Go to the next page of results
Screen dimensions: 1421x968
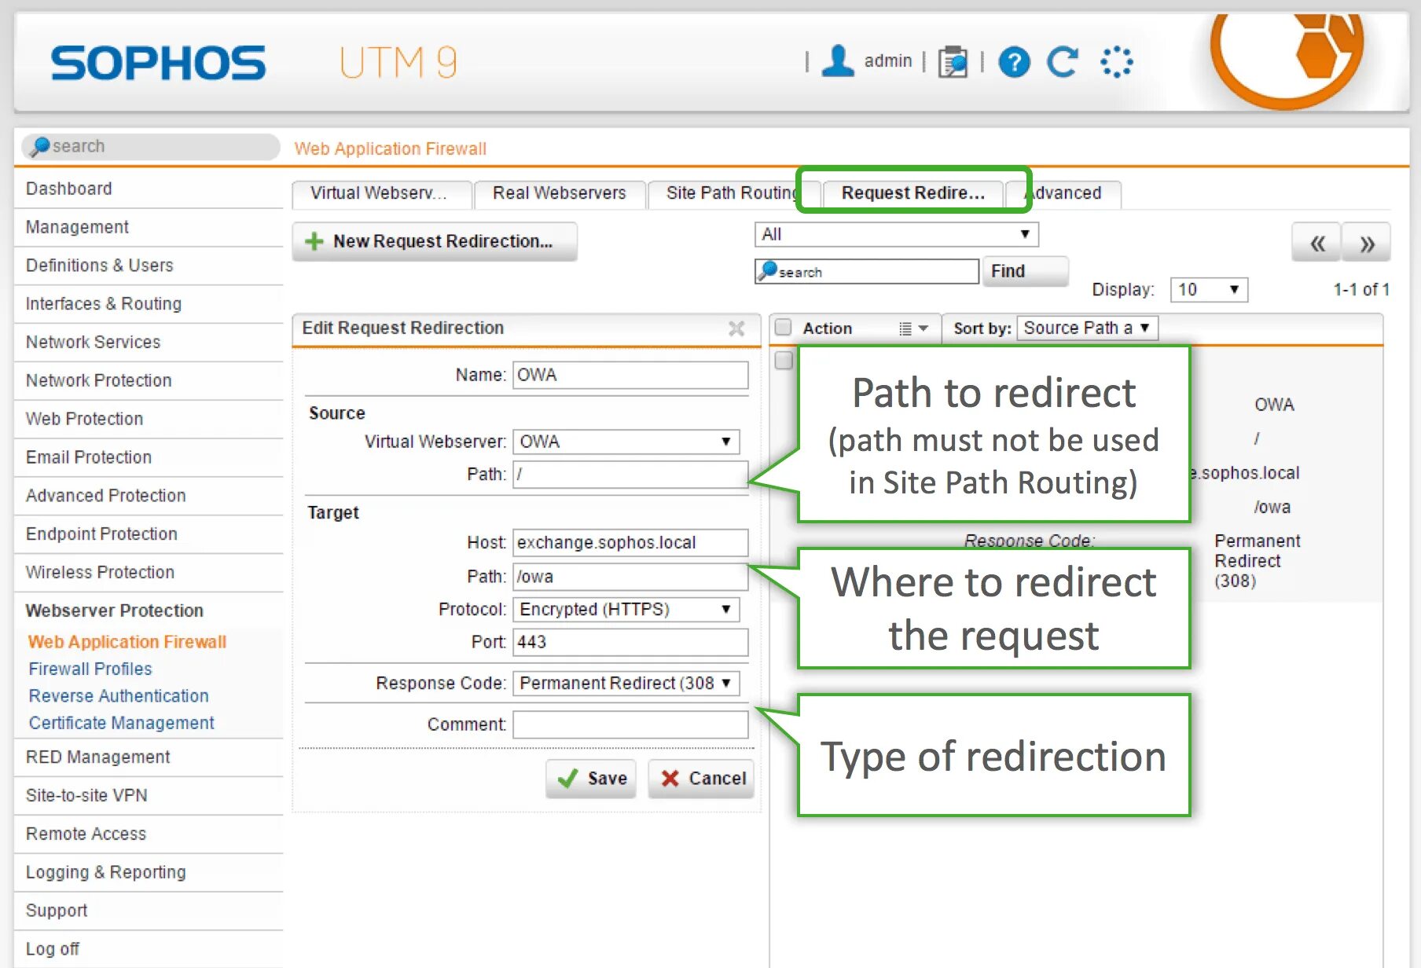(1367, 243)
